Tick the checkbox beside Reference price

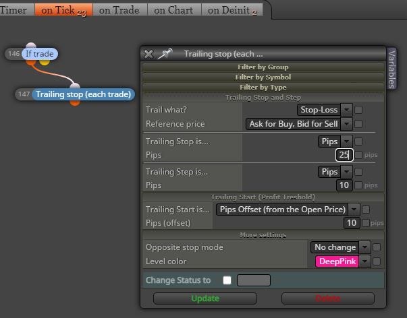coord(358,124)
